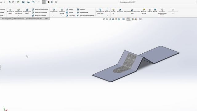Expand the Save dropdown arrow
197x111 pixels.
[26, 2]
